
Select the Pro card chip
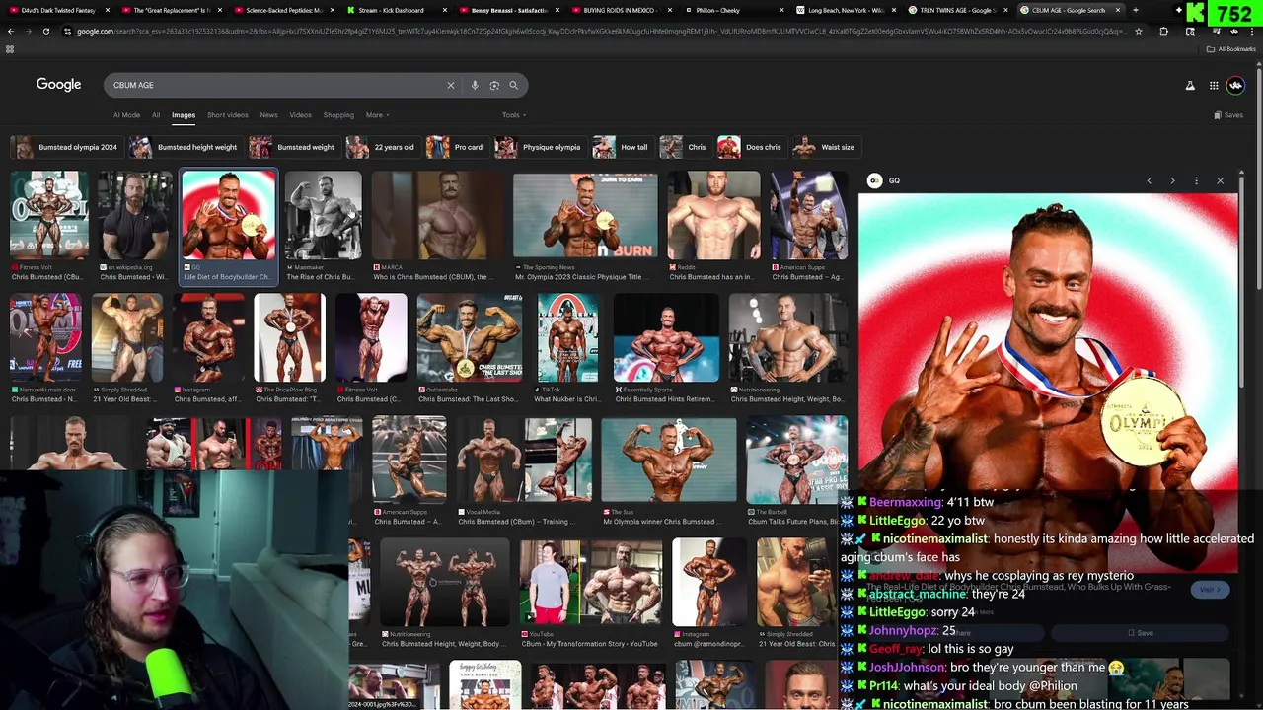point(456,147)
